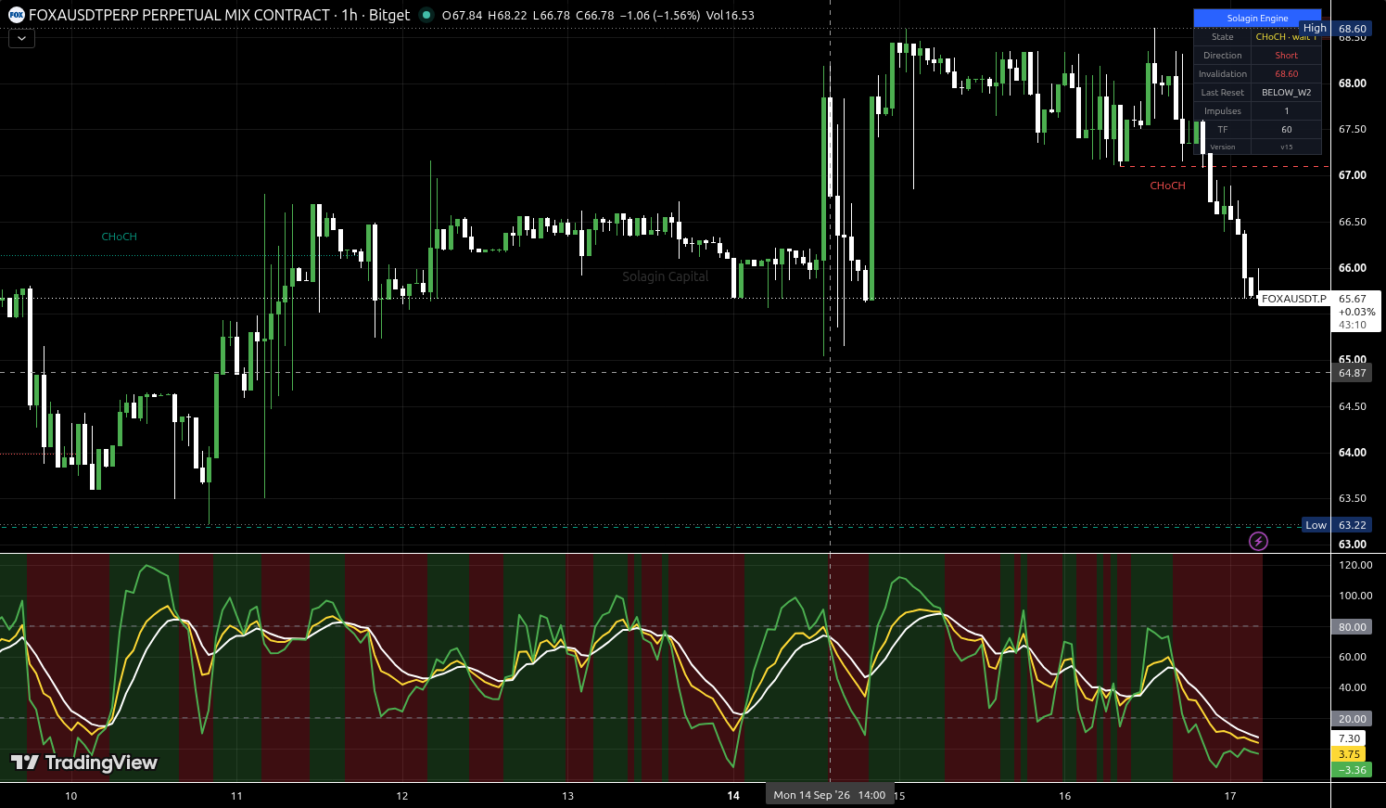Click the Solagin Engine table header
The height and width of the screenshot is (808, 1386).
[x=1257, y=18]
